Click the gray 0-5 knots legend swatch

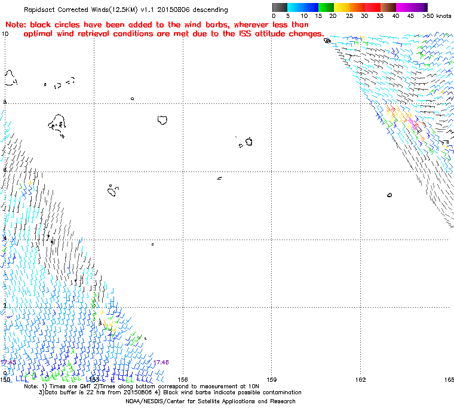tap(280, 7)
